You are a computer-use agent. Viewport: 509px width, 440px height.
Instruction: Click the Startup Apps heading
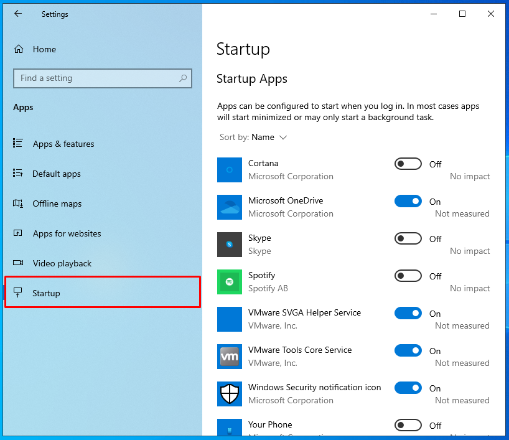tap(252, 79)
